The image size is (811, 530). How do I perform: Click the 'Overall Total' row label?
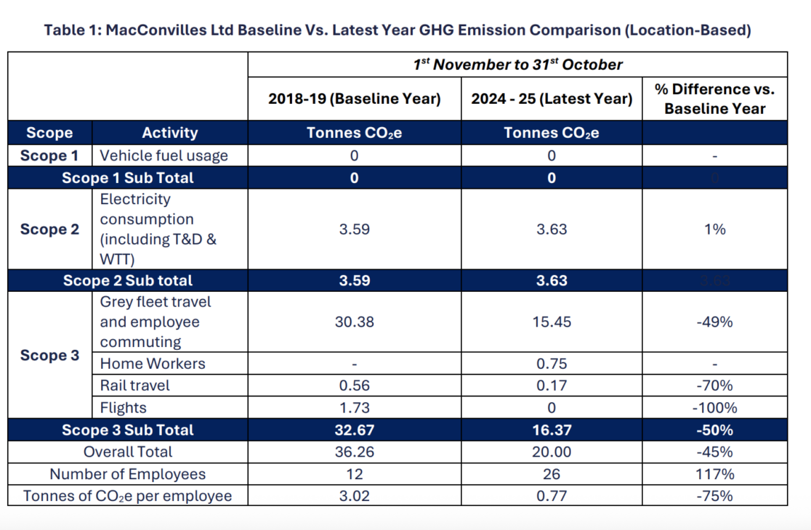(128, 452)
